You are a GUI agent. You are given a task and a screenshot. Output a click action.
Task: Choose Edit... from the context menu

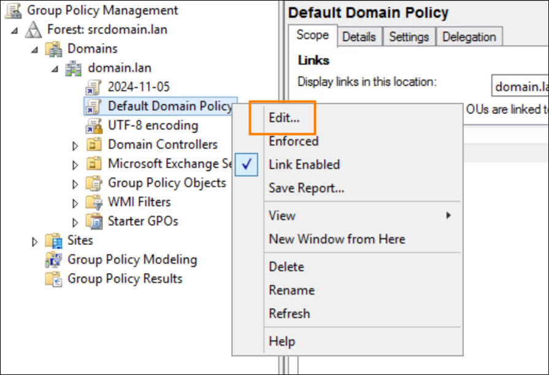tap(284, 118)
